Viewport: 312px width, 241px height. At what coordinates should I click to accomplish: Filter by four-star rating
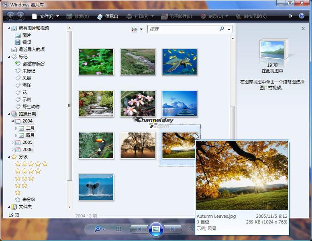(28, 171)
